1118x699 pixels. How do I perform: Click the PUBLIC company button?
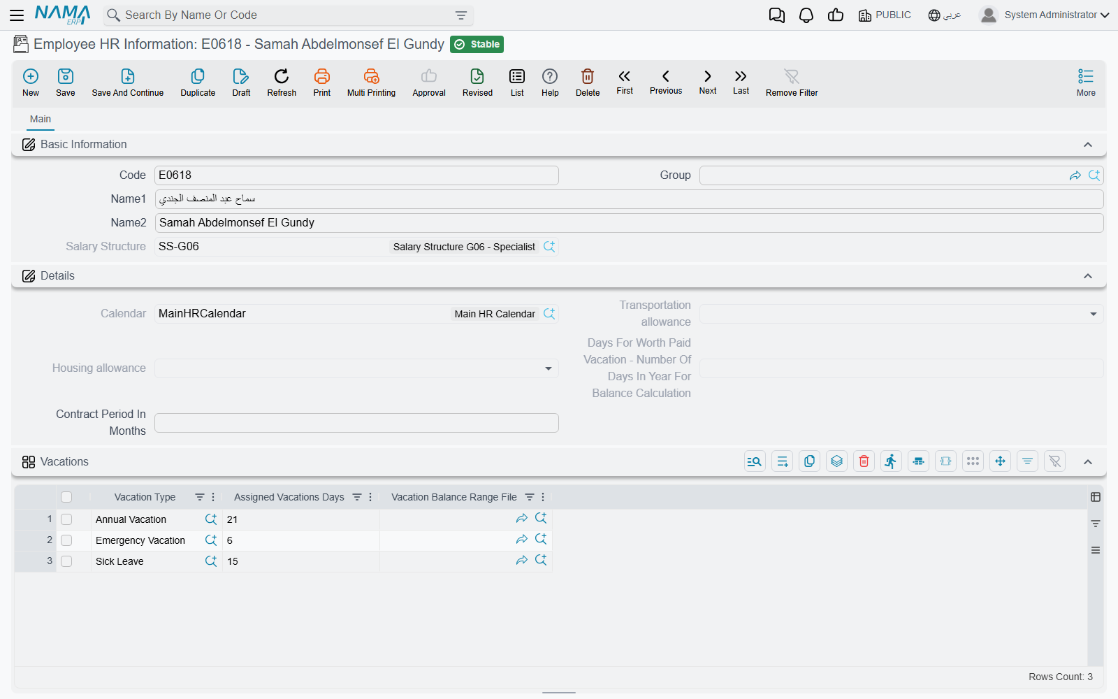tap(885, 15)
